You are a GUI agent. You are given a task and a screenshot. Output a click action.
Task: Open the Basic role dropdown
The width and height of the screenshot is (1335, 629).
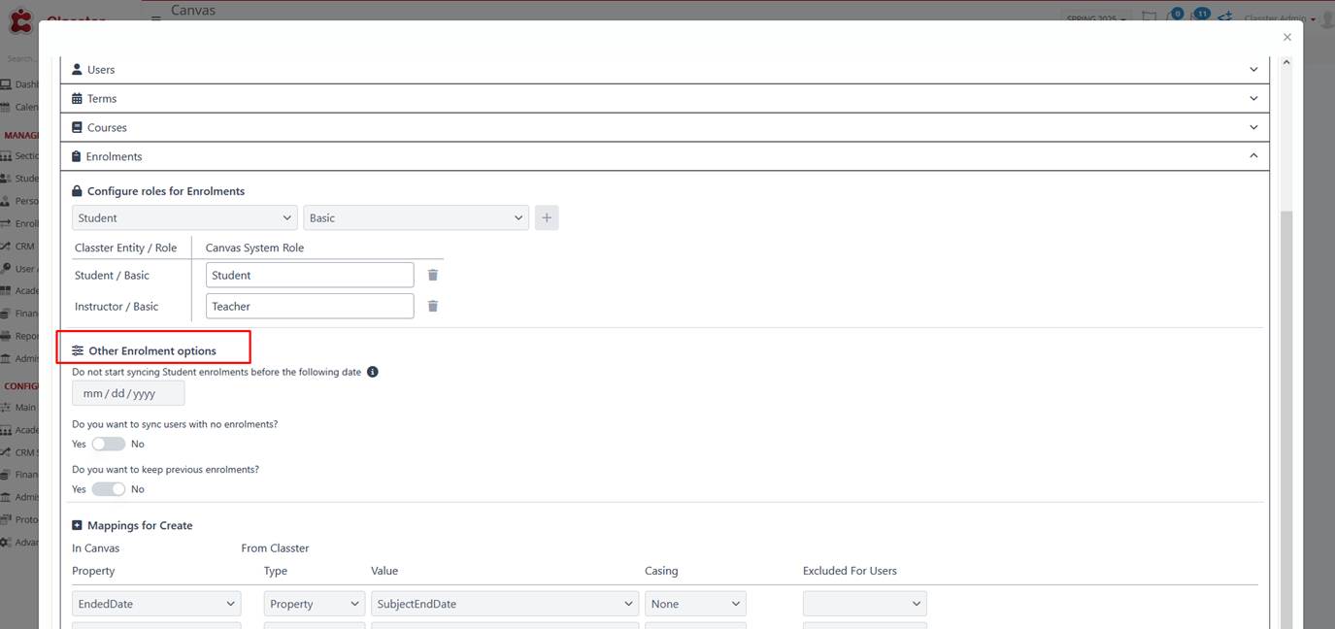[x=416, y=217]
